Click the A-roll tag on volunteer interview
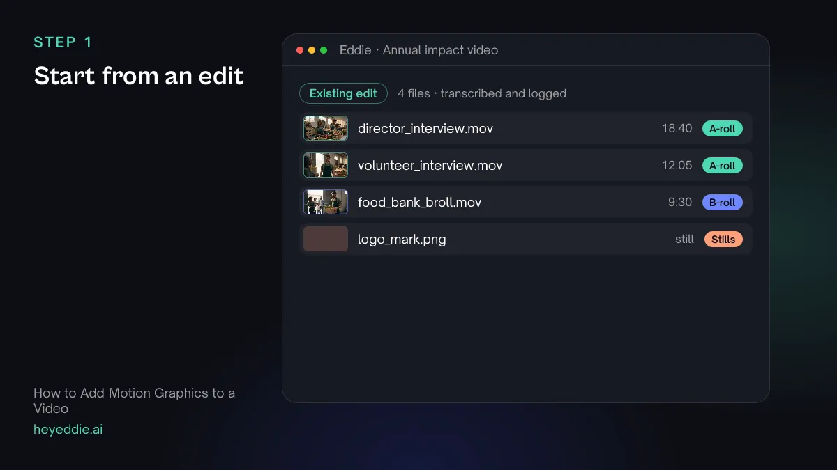Viewport: 837px width, 470px height. [723, 165]
